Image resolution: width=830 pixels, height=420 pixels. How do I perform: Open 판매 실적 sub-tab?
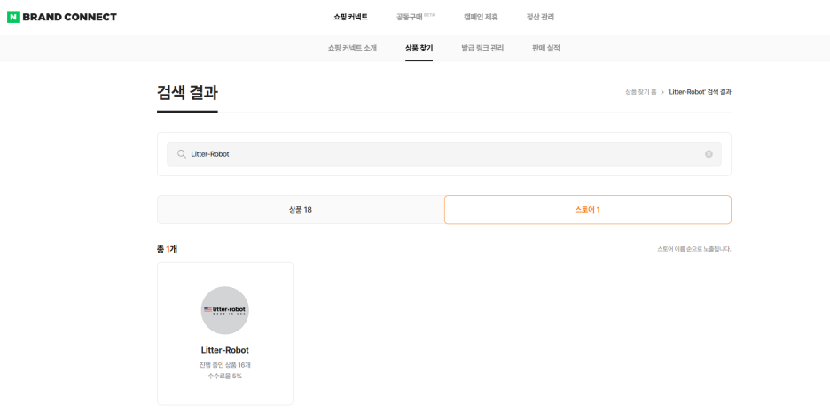(545, 48)
